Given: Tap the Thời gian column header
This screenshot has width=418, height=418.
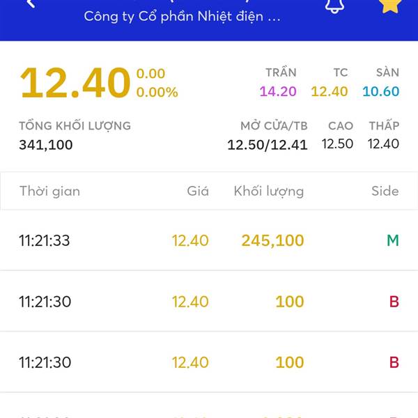Looking at the screenshot, I should tap(49, 191).
